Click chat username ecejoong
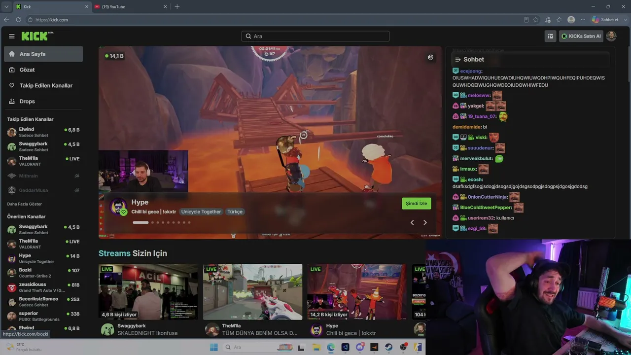Image resolution: width=631 pixels, height=355 pixels. 471,71
